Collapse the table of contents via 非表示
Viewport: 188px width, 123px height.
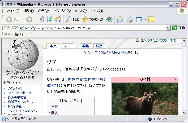(75, 100)
